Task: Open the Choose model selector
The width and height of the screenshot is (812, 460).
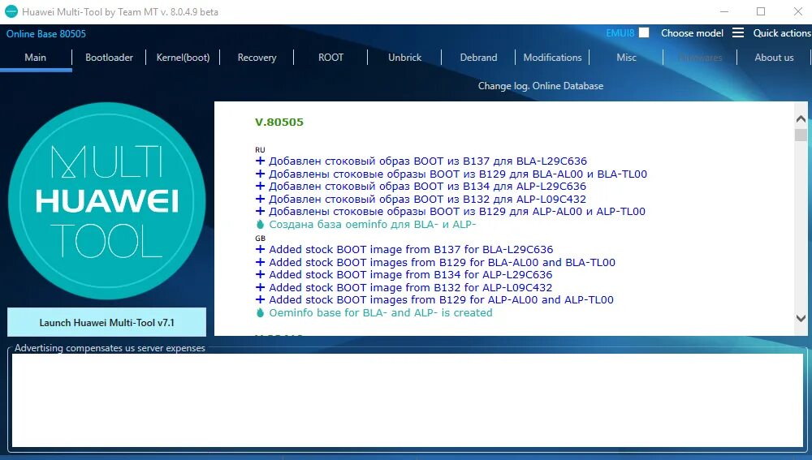Action: pyautogui.click(x=692, y=33)
